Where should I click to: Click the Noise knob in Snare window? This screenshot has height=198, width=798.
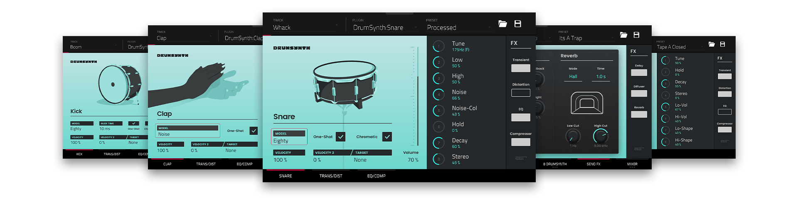(438, 95)
